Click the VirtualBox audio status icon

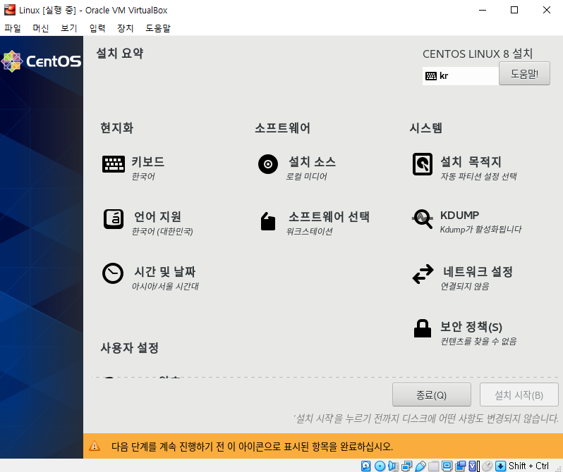(x=393, y=466)
